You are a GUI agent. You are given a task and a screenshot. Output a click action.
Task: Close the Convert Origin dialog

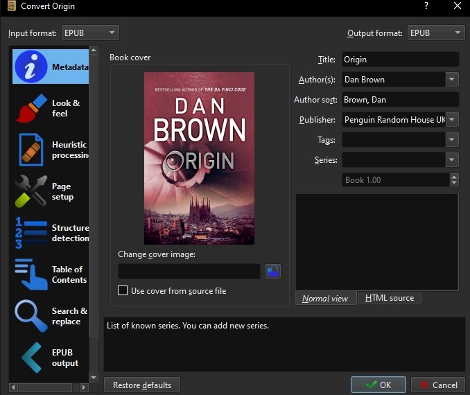pyautogui.click(x=457, y=6)
